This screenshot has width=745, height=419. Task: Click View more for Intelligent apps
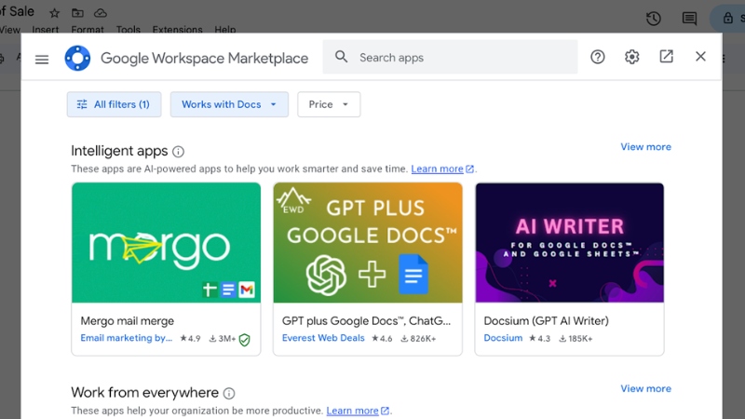click(645, 147)
